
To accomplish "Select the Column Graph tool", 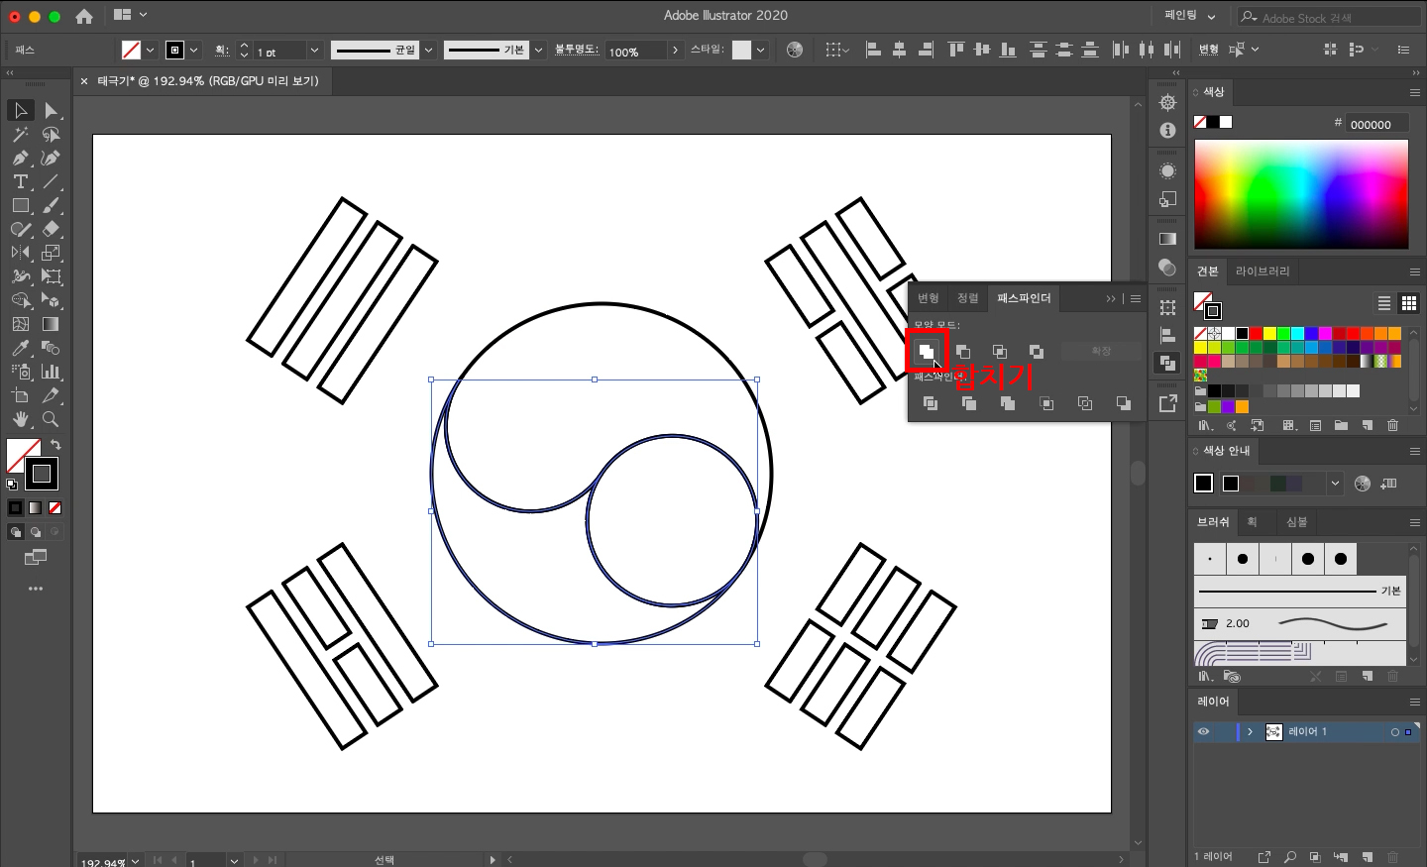I will [x=51, y=372].
